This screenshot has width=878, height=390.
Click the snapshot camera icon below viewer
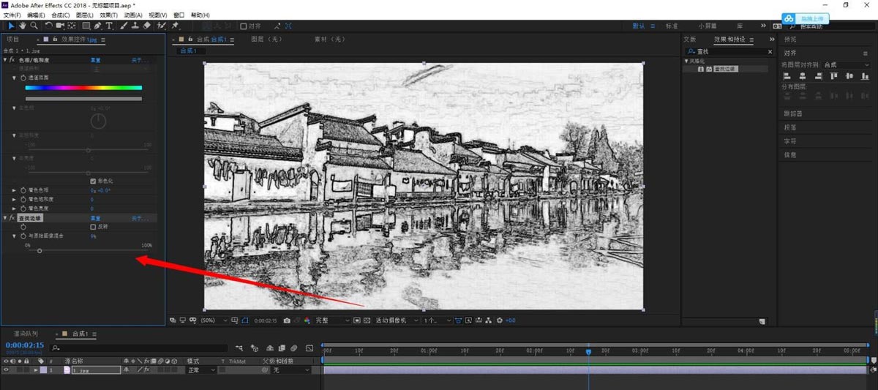pos(287,320)
